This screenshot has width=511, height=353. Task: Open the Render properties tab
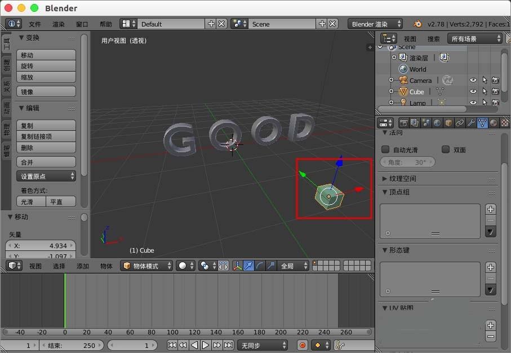pyautogui.click(x=403, y=122)
